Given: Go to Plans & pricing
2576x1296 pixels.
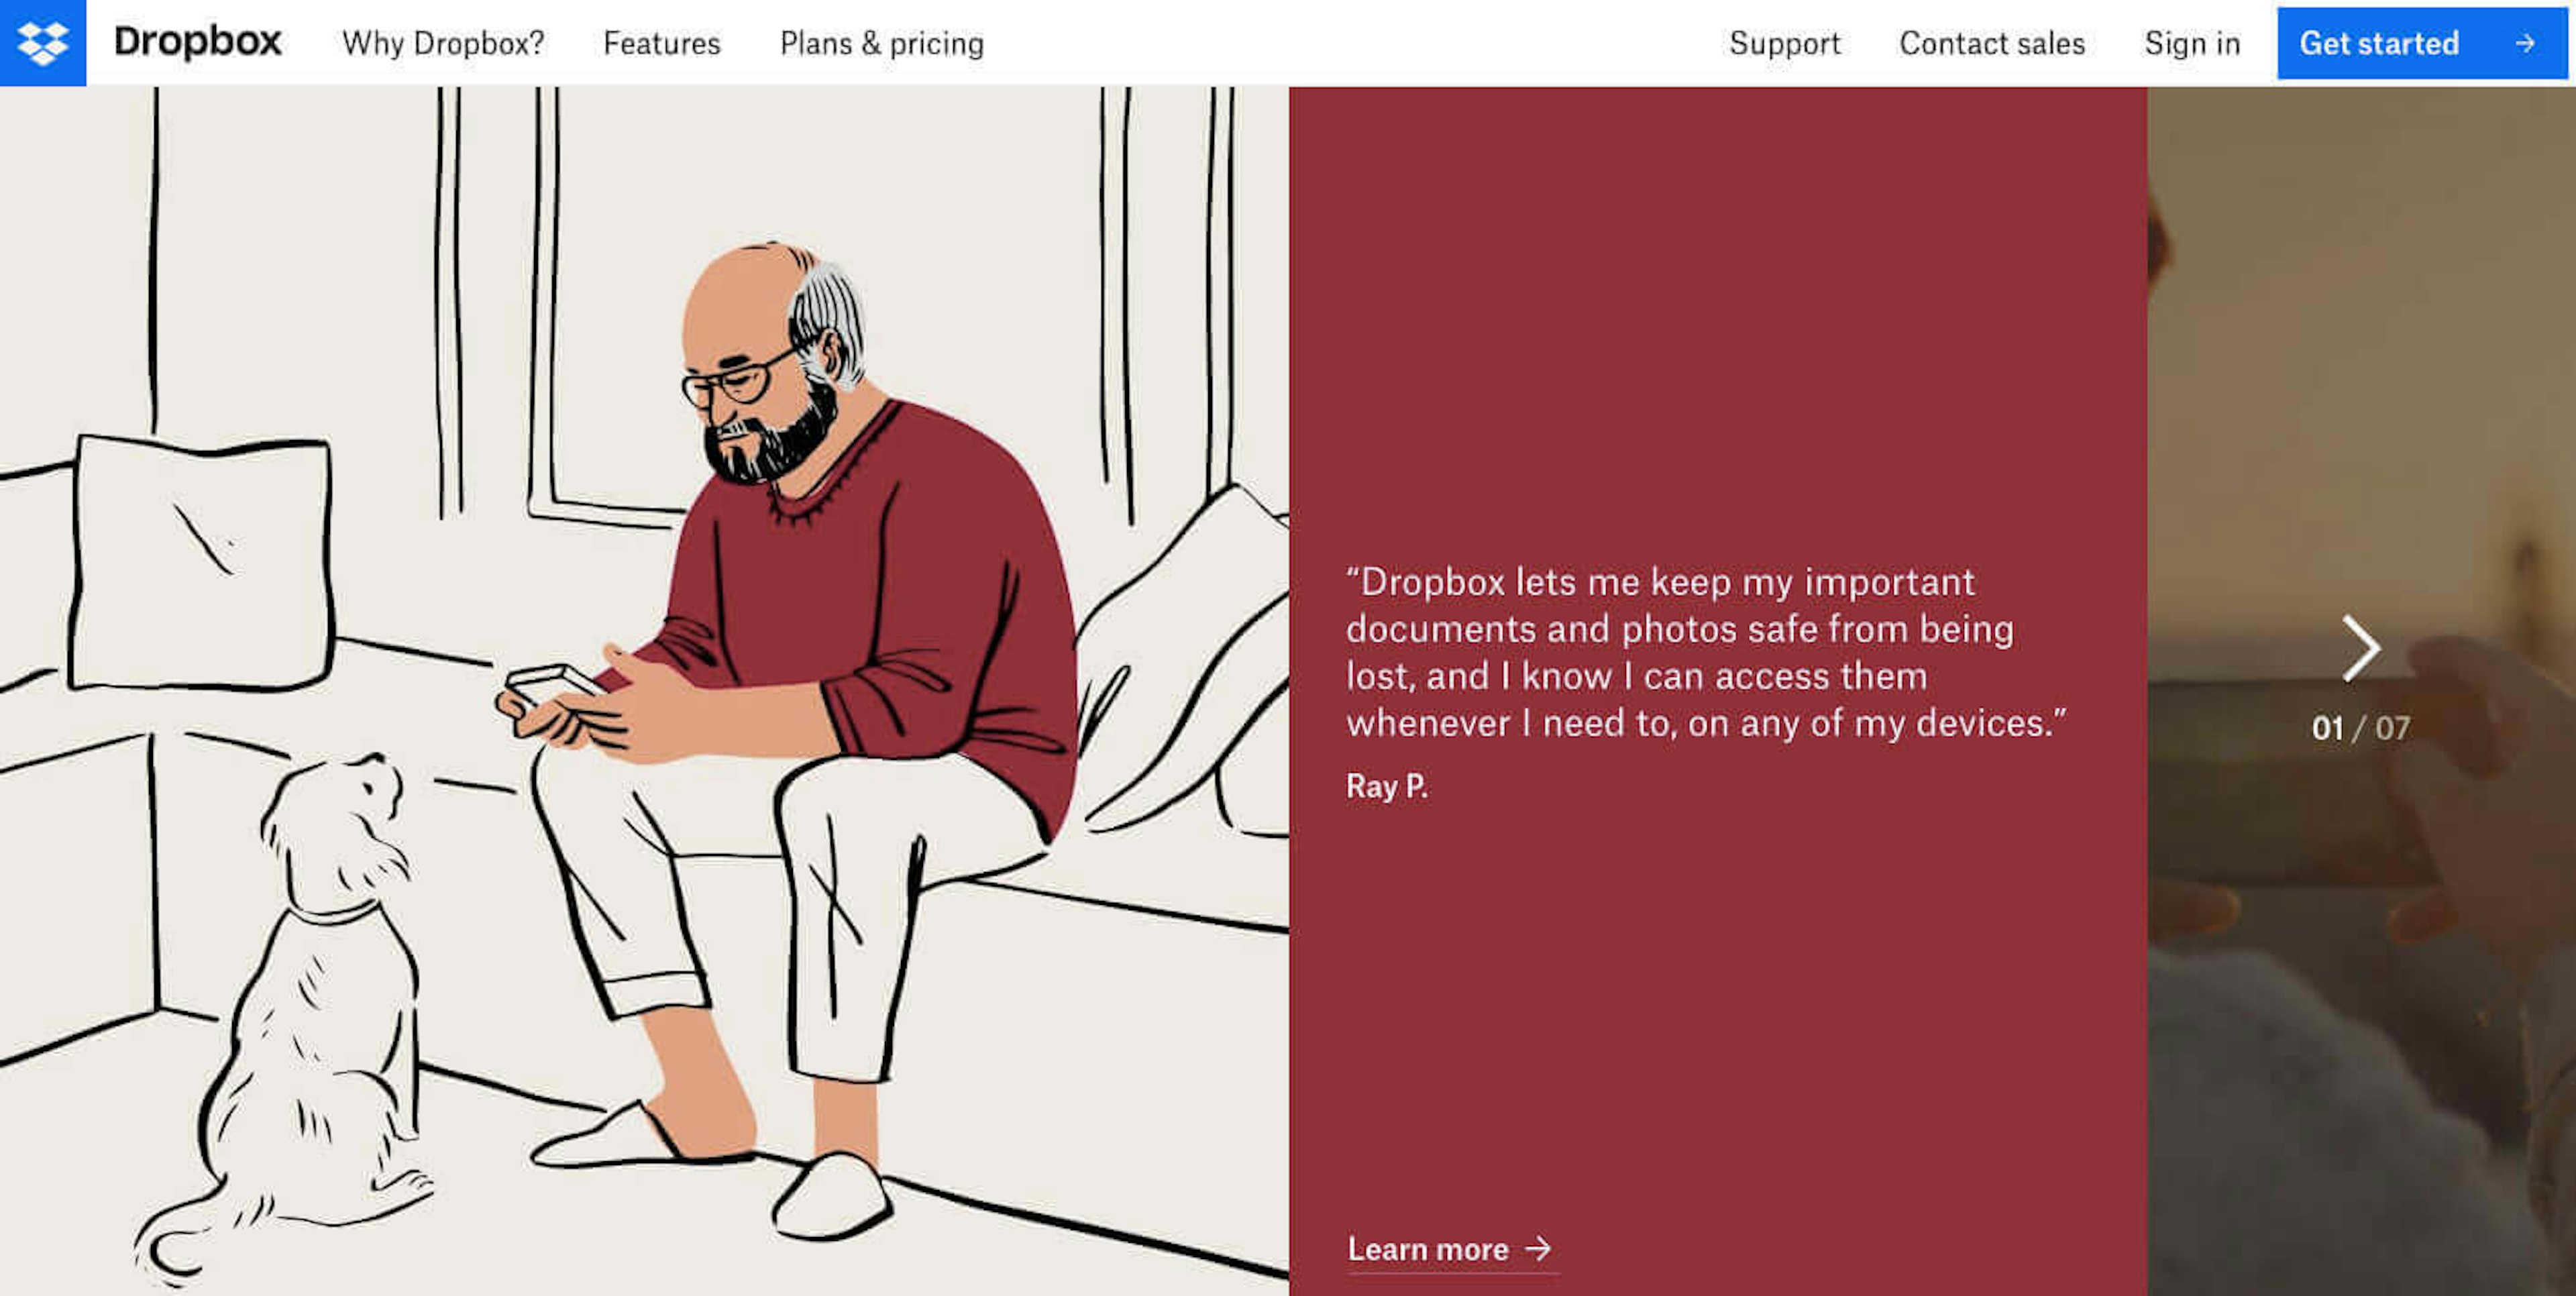Looking at the screenshot, I should [882, 43].
